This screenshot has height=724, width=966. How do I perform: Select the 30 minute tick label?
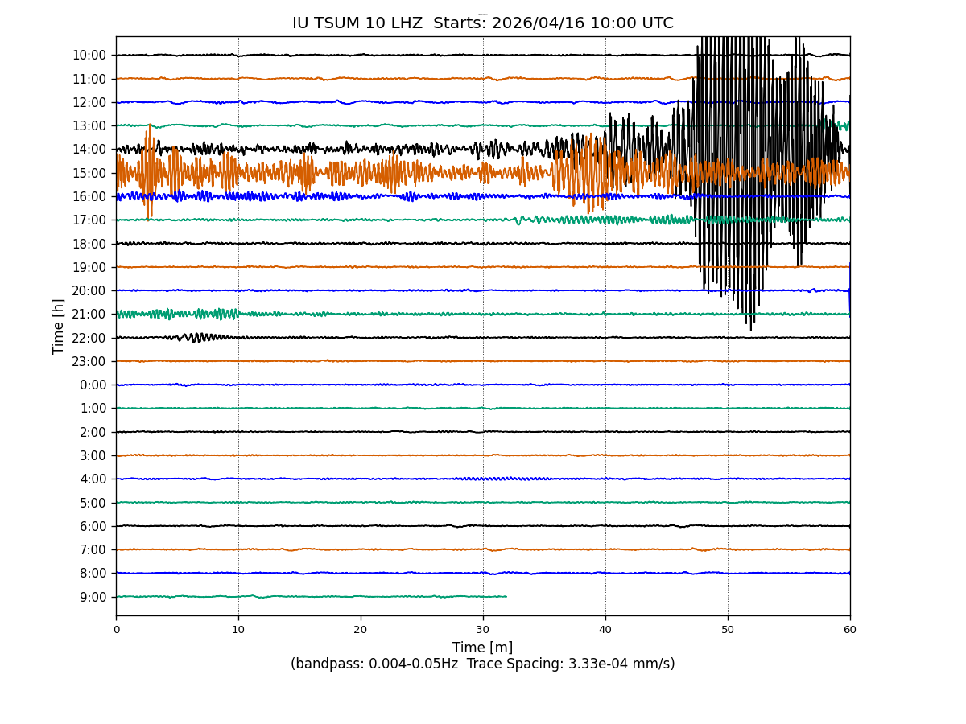pos(483,630)
